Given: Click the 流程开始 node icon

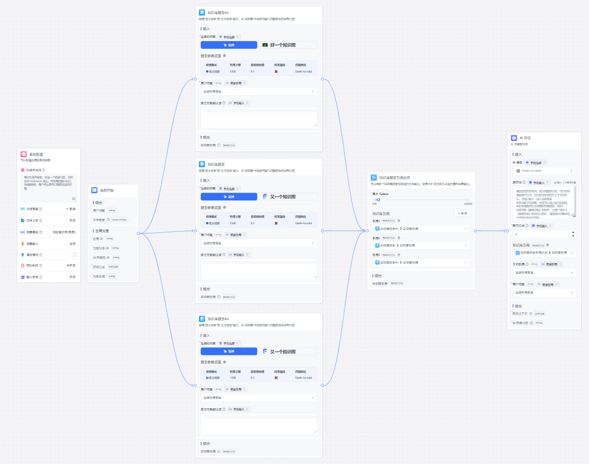Looking at the screenshot, I should (95, 190).
